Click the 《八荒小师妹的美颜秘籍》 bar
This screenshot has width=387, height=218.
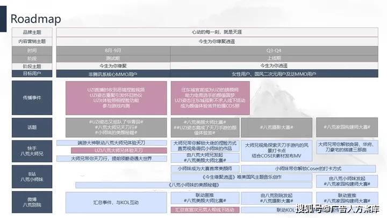pyautogui.click(x=193, y=185)
